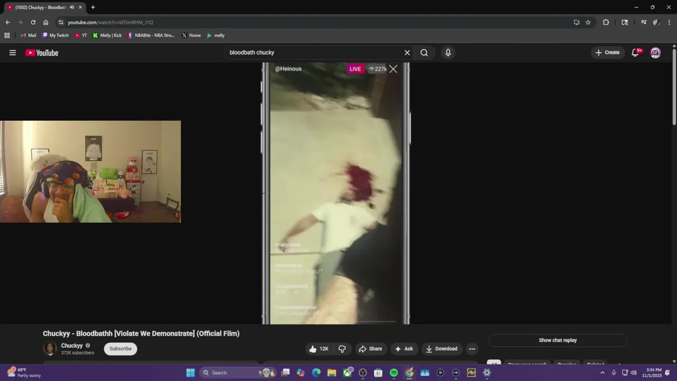Click the 227k live viewer count
The width and height of the screenshot is (677, 381).
coord(378,69)
